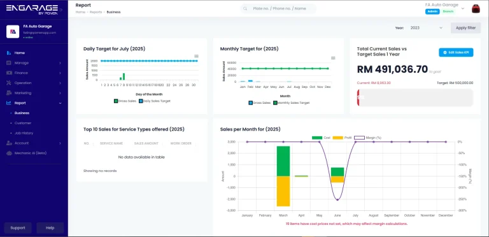Image resolution: width=489 pixels, height=237 pixels.
Task: Click the Mechanic AI (Beta) icon
Action: [9, 153]
